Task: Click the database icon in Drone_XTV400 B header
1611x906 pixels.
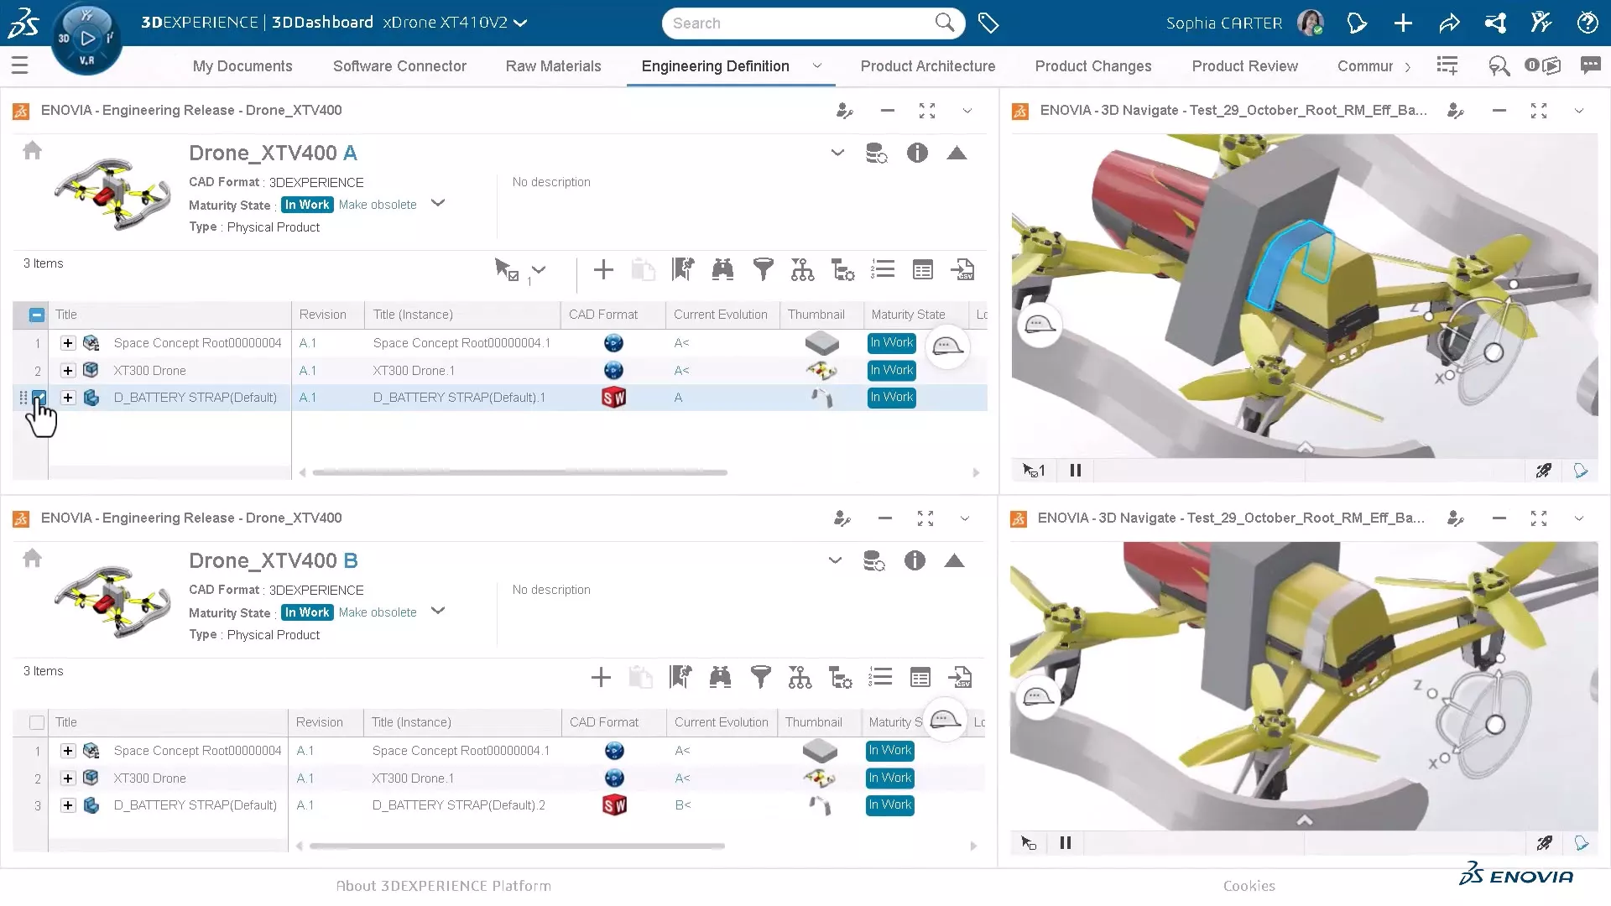Action: point(874,560)
